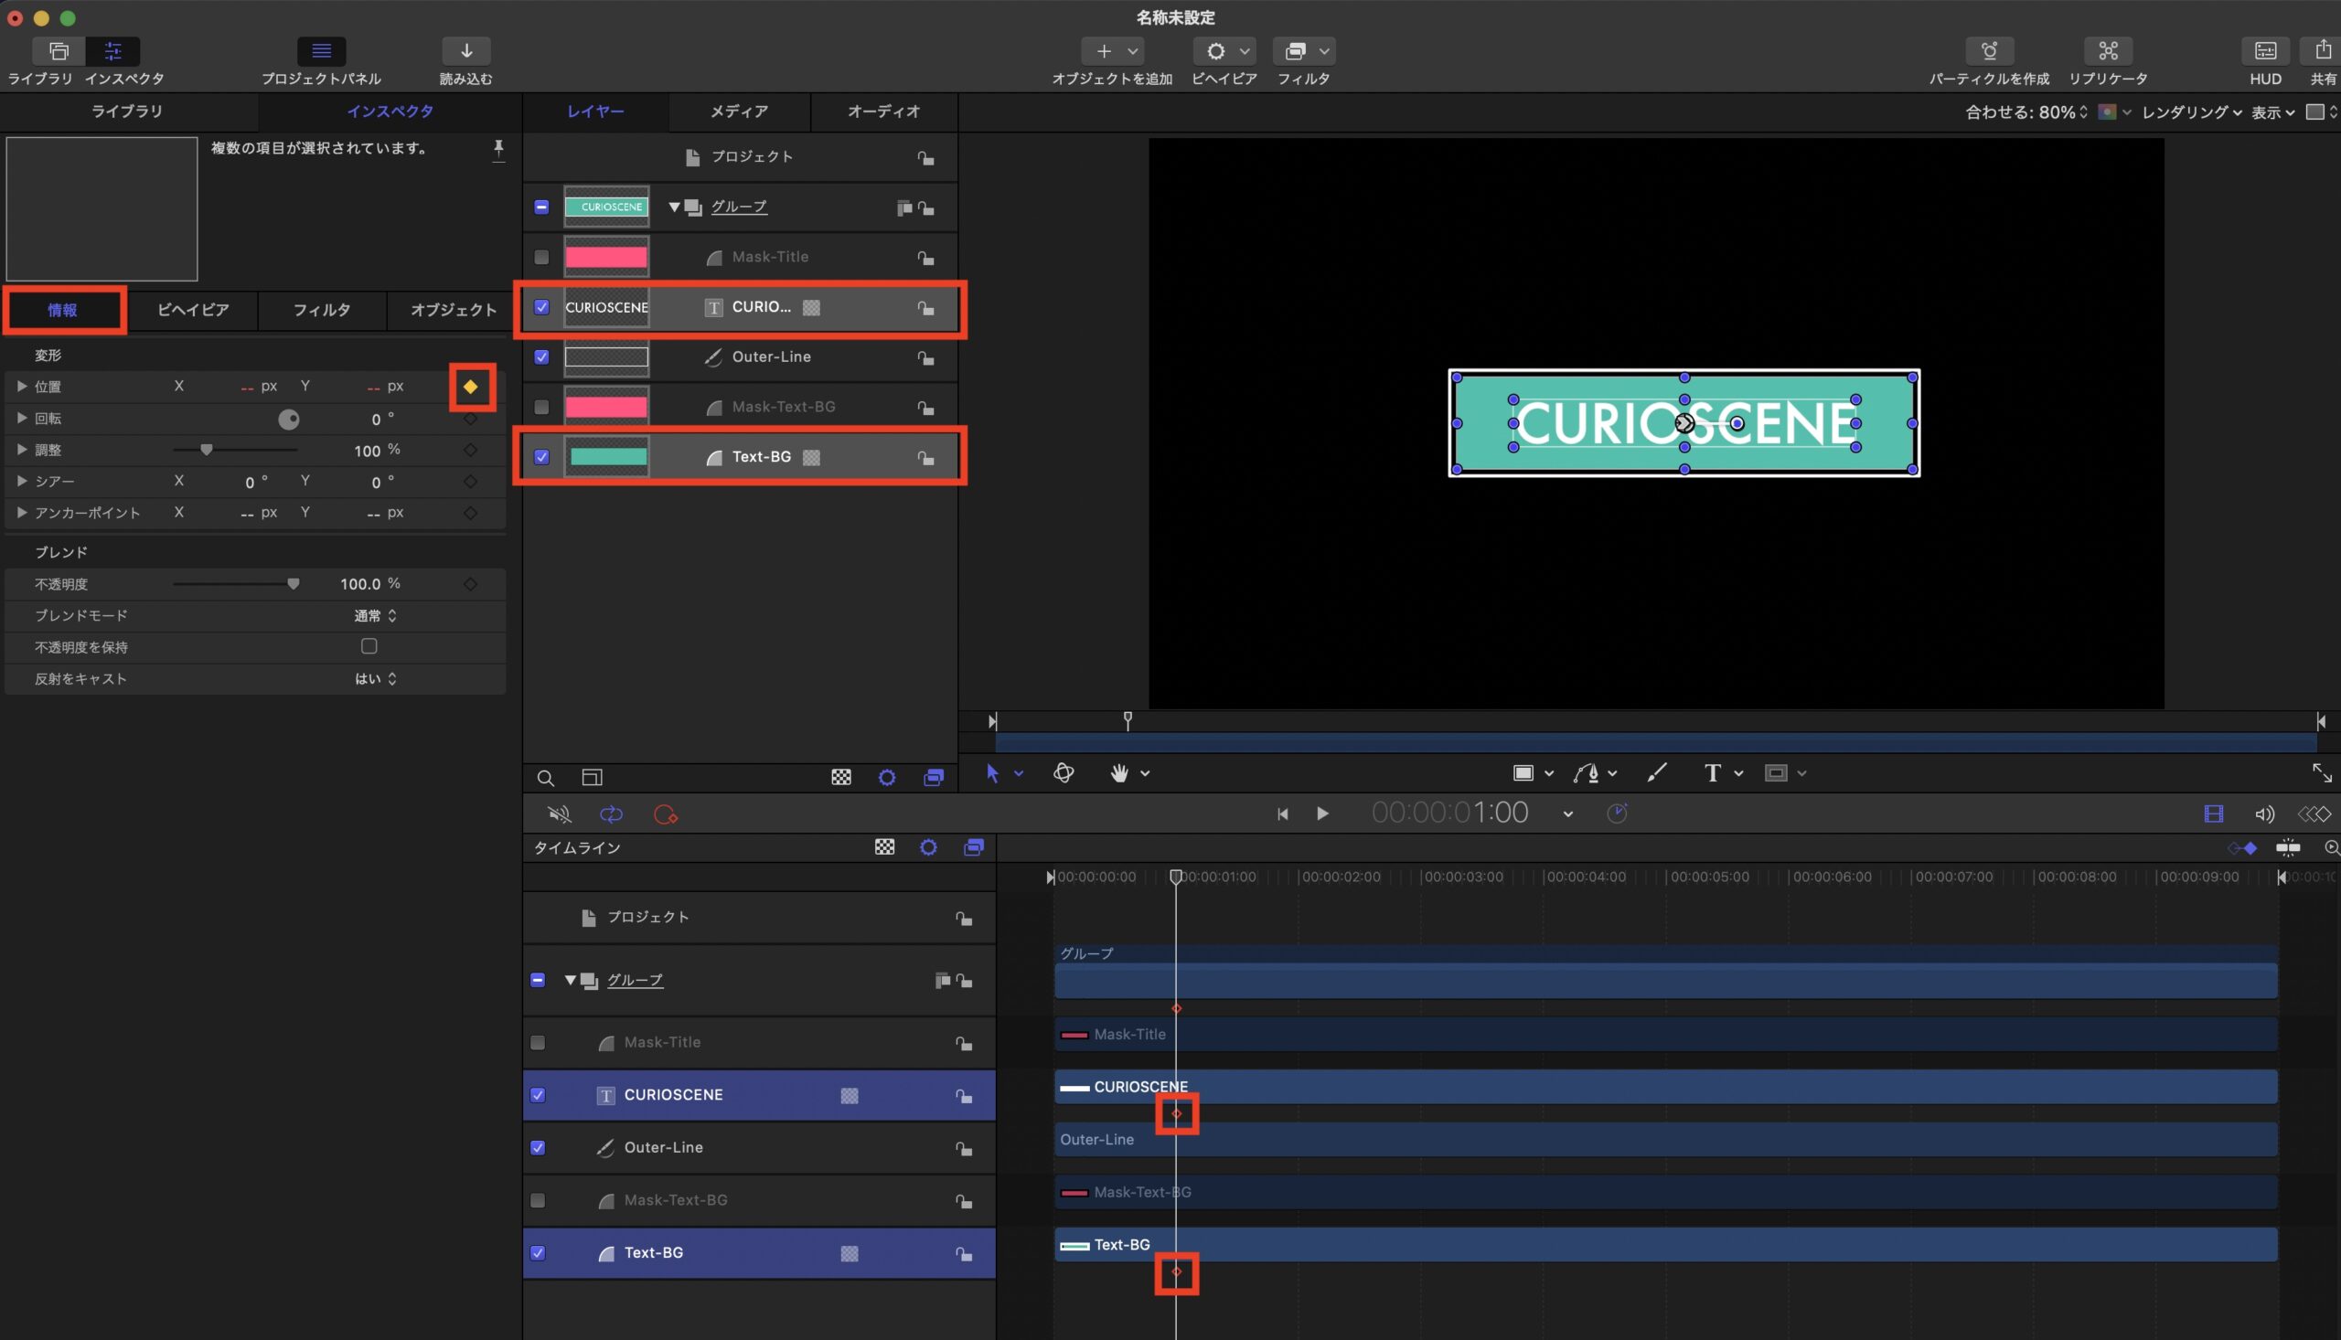
Task: Switch to the メディア tab
Action: coord(738,112)
